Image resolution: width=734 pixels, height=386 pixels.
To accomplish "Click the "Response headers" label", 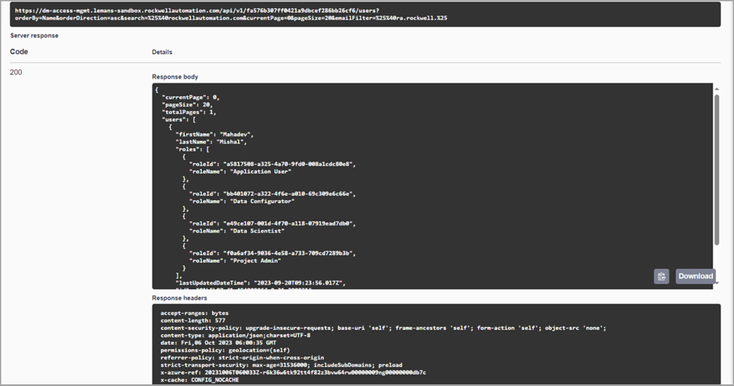I will (x=179, y=298).
